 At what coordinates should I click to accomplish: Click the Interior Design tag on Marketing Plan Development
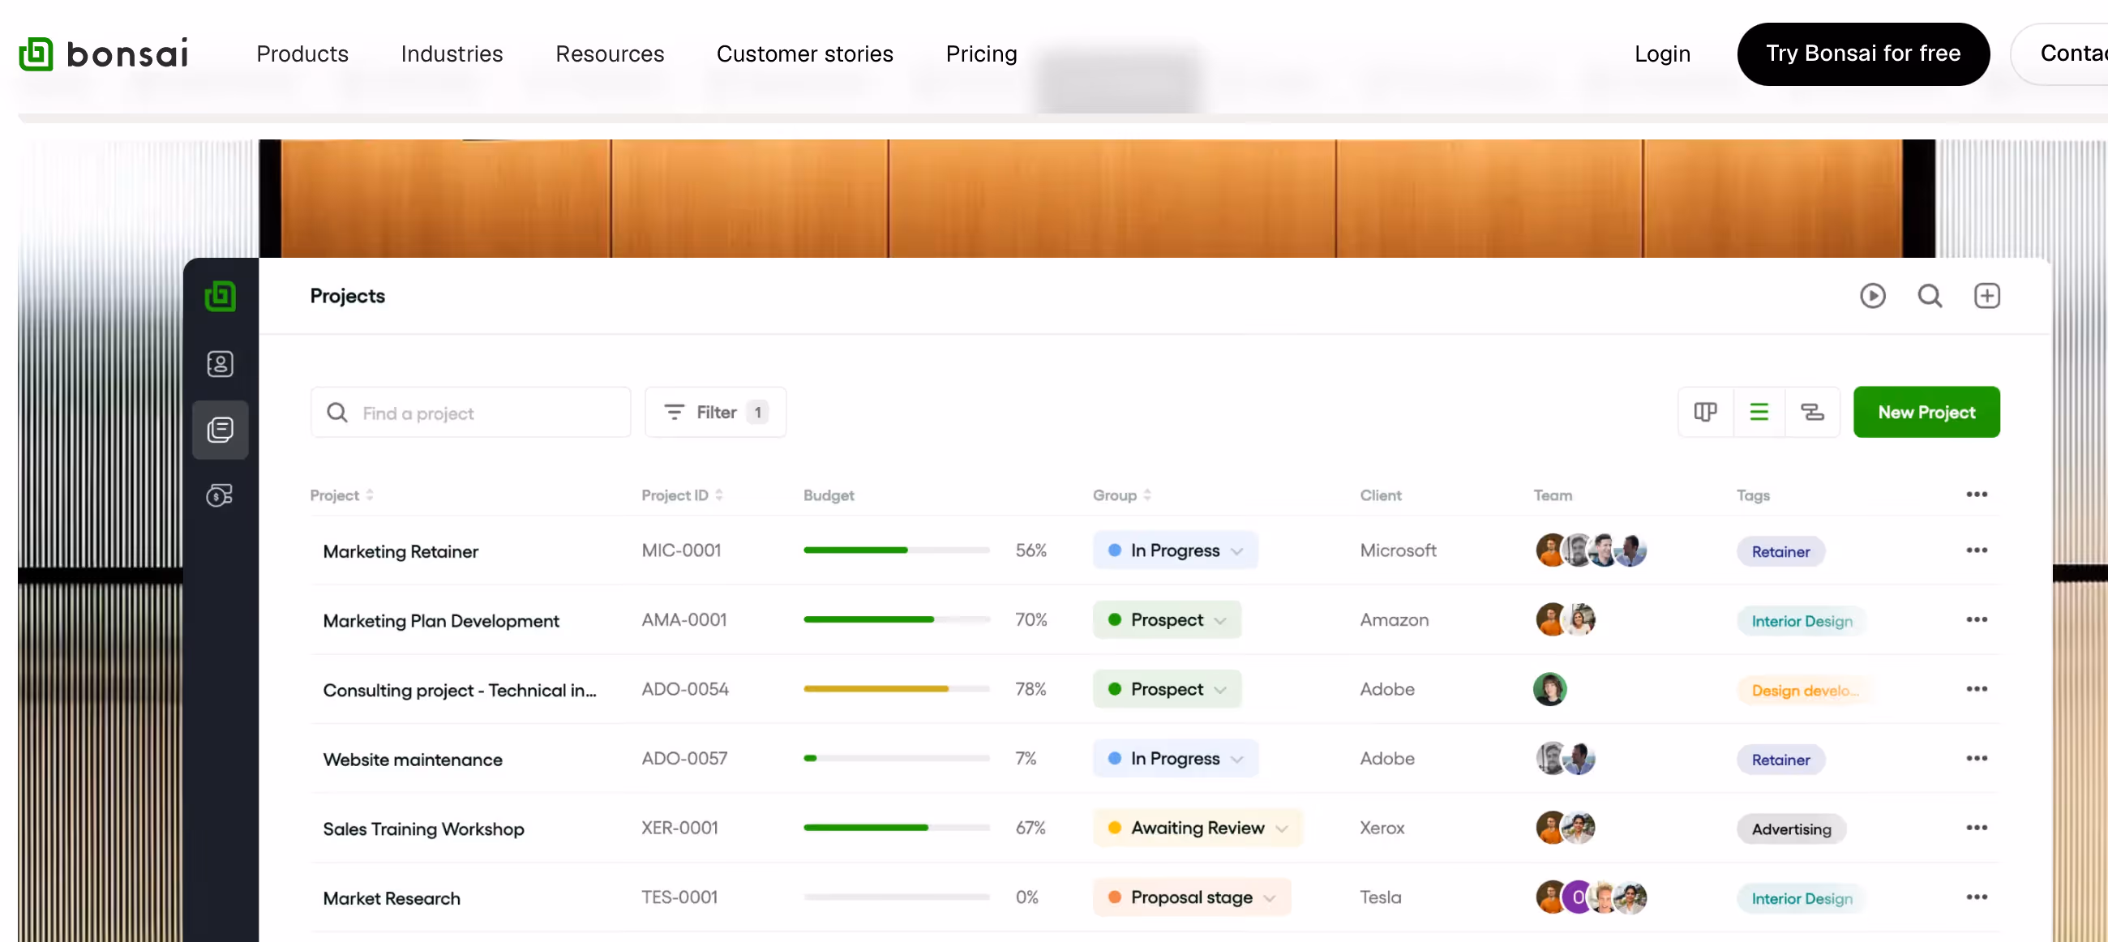coord(1802,621)
